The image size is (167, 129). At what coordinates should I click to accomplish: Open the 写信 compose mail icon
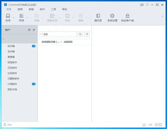[21, 16]
